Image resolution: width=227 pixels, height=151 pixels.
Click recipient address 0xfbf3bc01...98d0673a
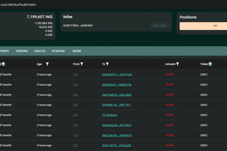[117, 85]
